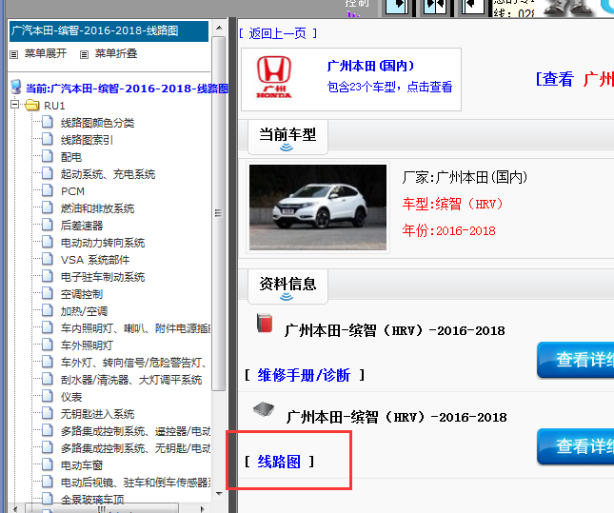
Task: Open the RU1 folder icon
Action: tap(31, 105)
